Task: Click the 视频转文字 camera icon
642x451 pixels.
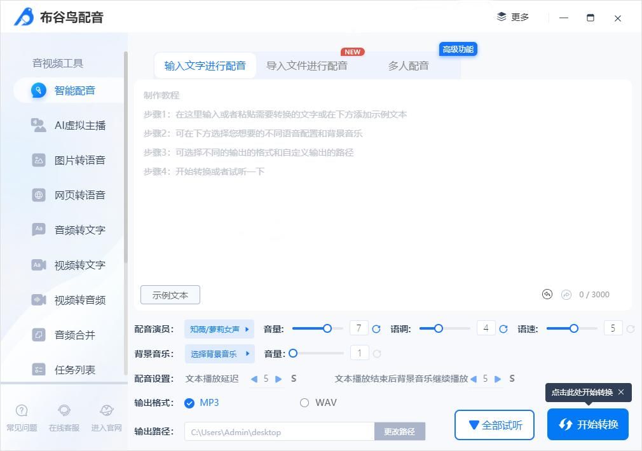Action: [x=39, y=265]
